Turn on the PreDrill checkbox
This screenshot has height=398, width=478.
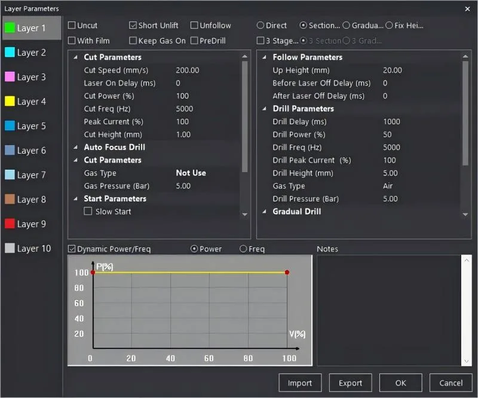(194, 41)
